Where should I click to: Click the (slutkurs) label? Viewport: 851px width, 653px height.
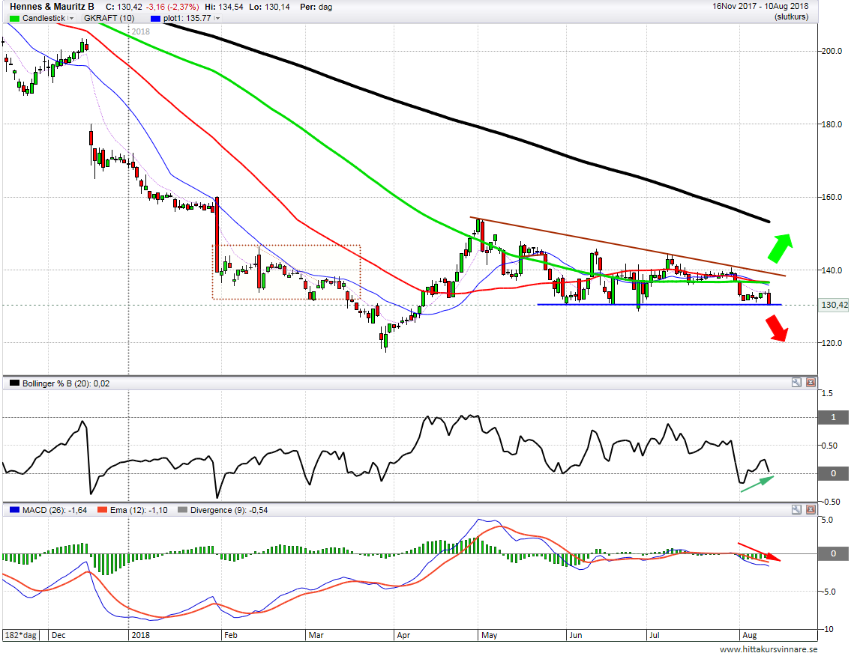click(x=791, y=16)
